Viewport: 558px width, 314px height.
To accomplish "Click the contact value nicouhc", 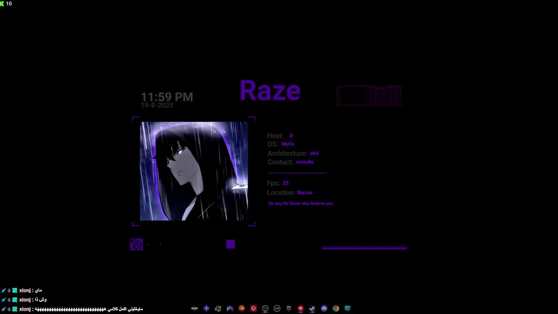I will [305, 162].
